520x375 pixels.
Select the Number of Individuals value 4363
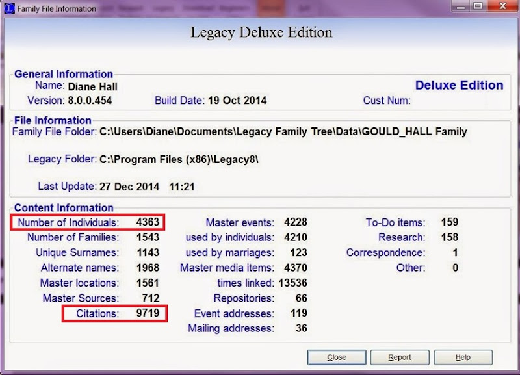pyautogui.click(x=148, y=222)
